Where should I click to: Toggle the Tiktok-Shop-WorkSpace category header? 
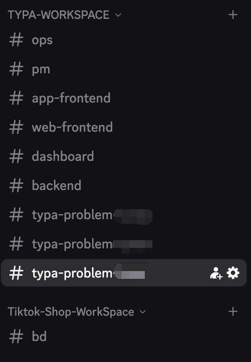(x=71, y=312)
